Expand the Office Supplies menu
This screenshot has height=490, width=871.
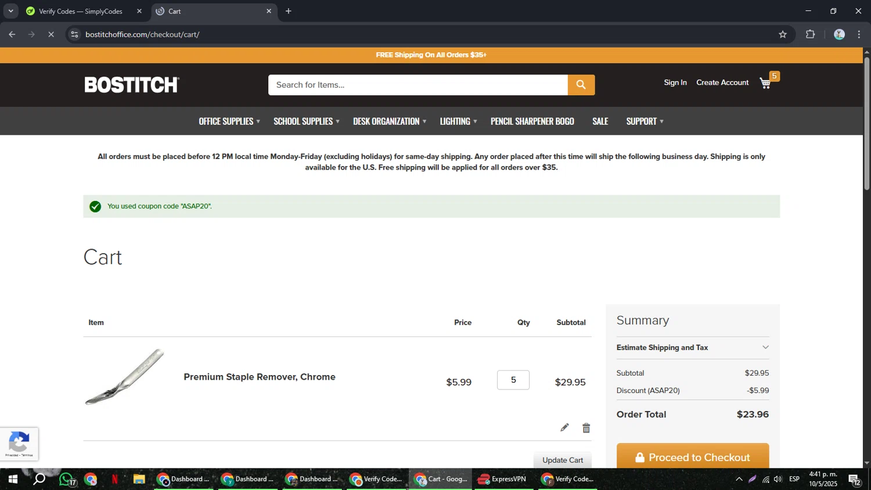click(x=229, y=121)
